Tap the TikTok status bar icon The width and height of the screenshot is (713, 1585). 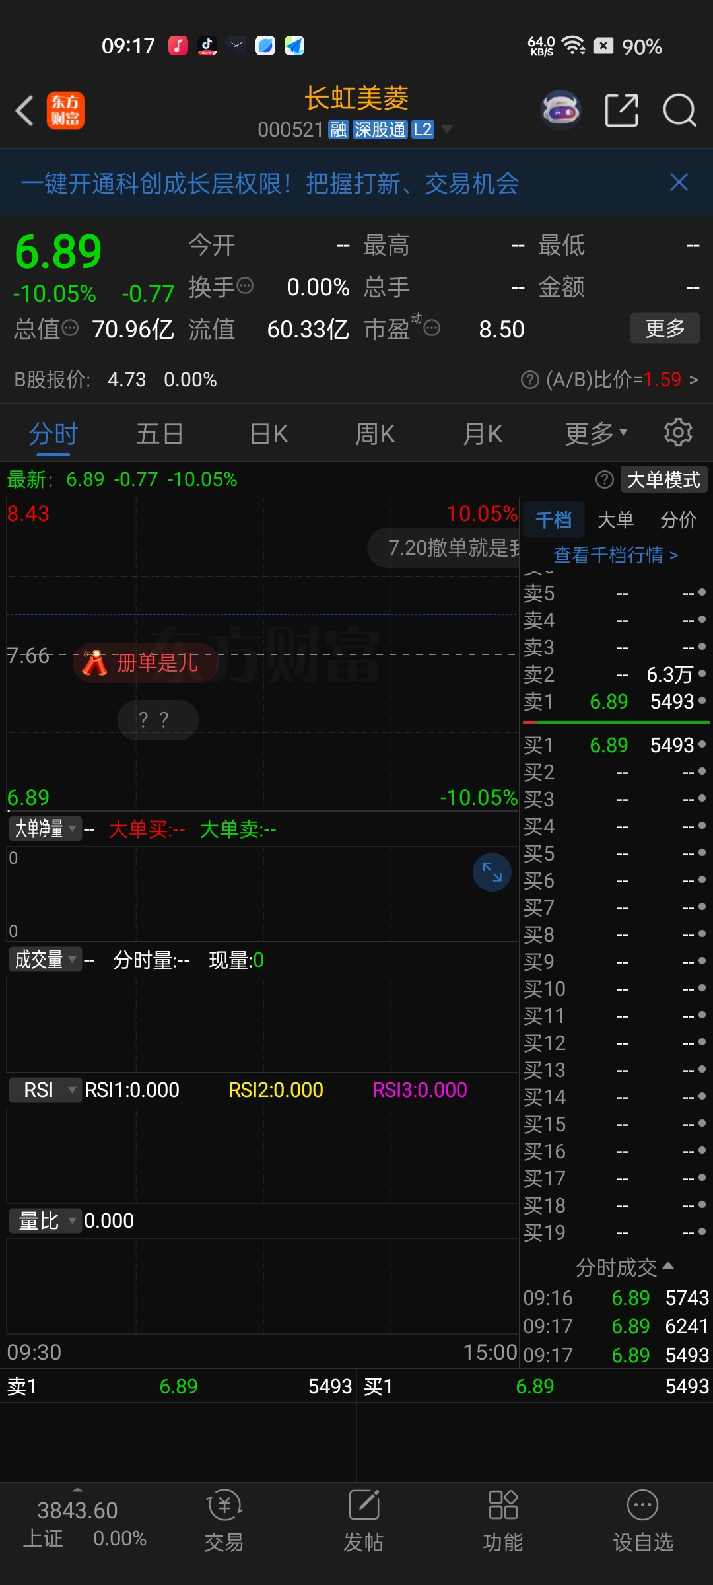(207, 46)
